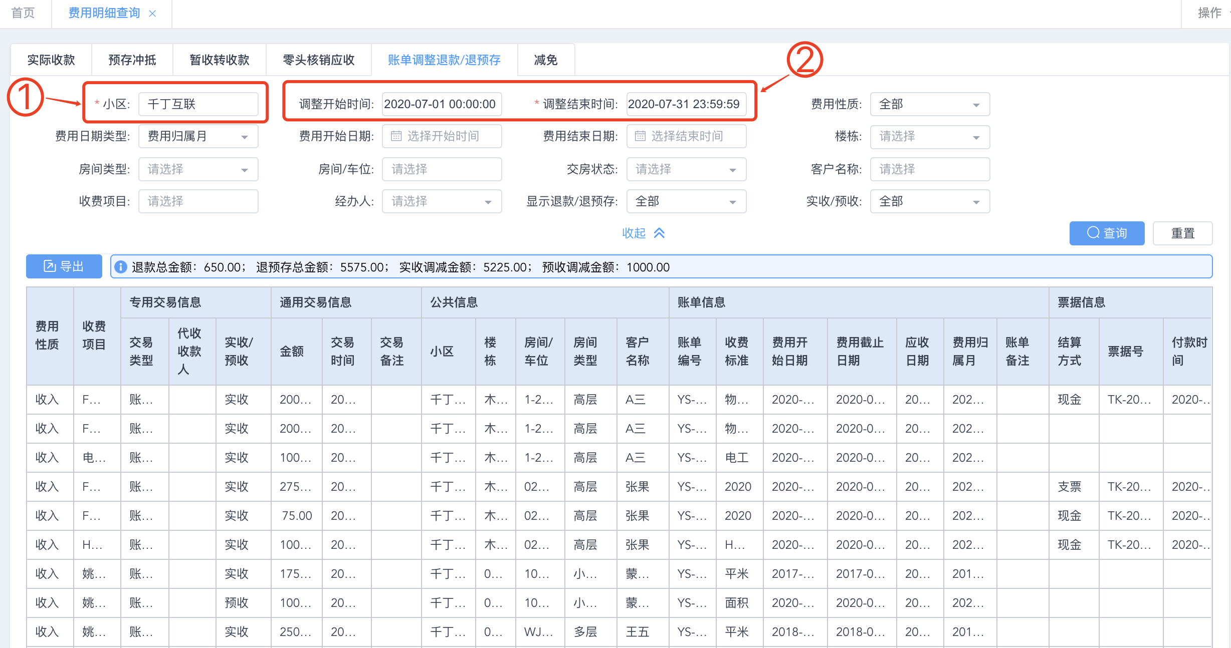Click the 票据号 column header

(1131, 352)
